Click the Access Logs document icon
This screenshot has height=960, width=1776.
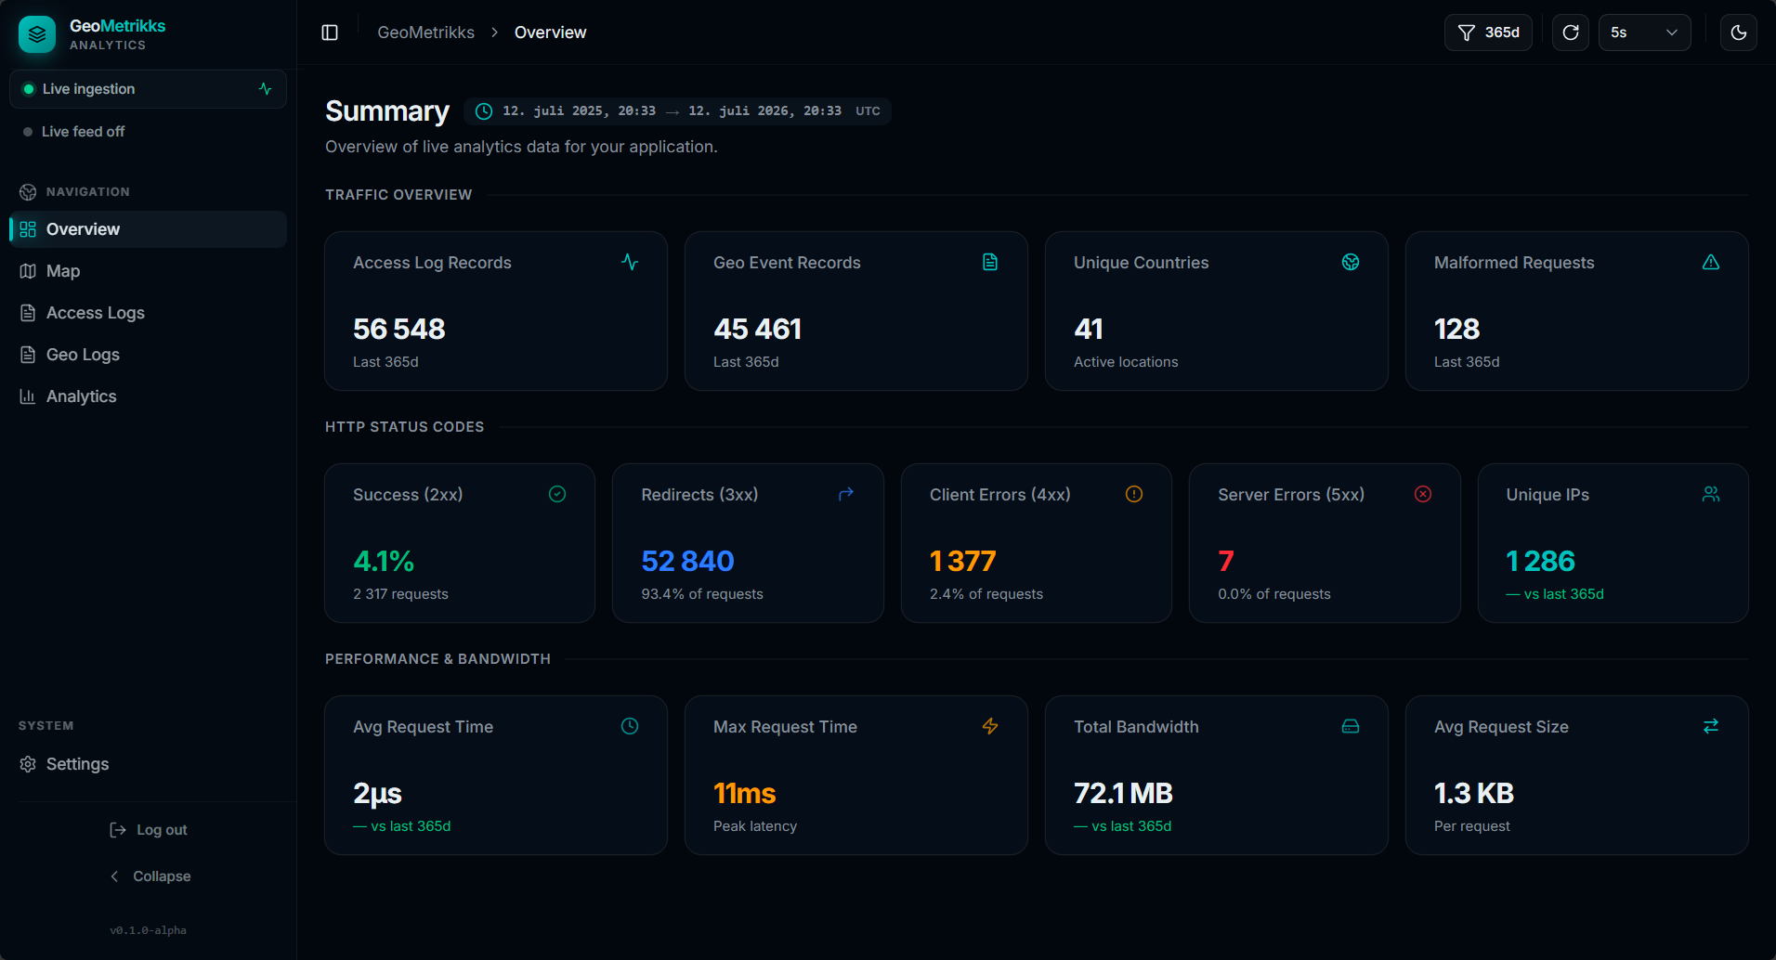pos(28,313)
